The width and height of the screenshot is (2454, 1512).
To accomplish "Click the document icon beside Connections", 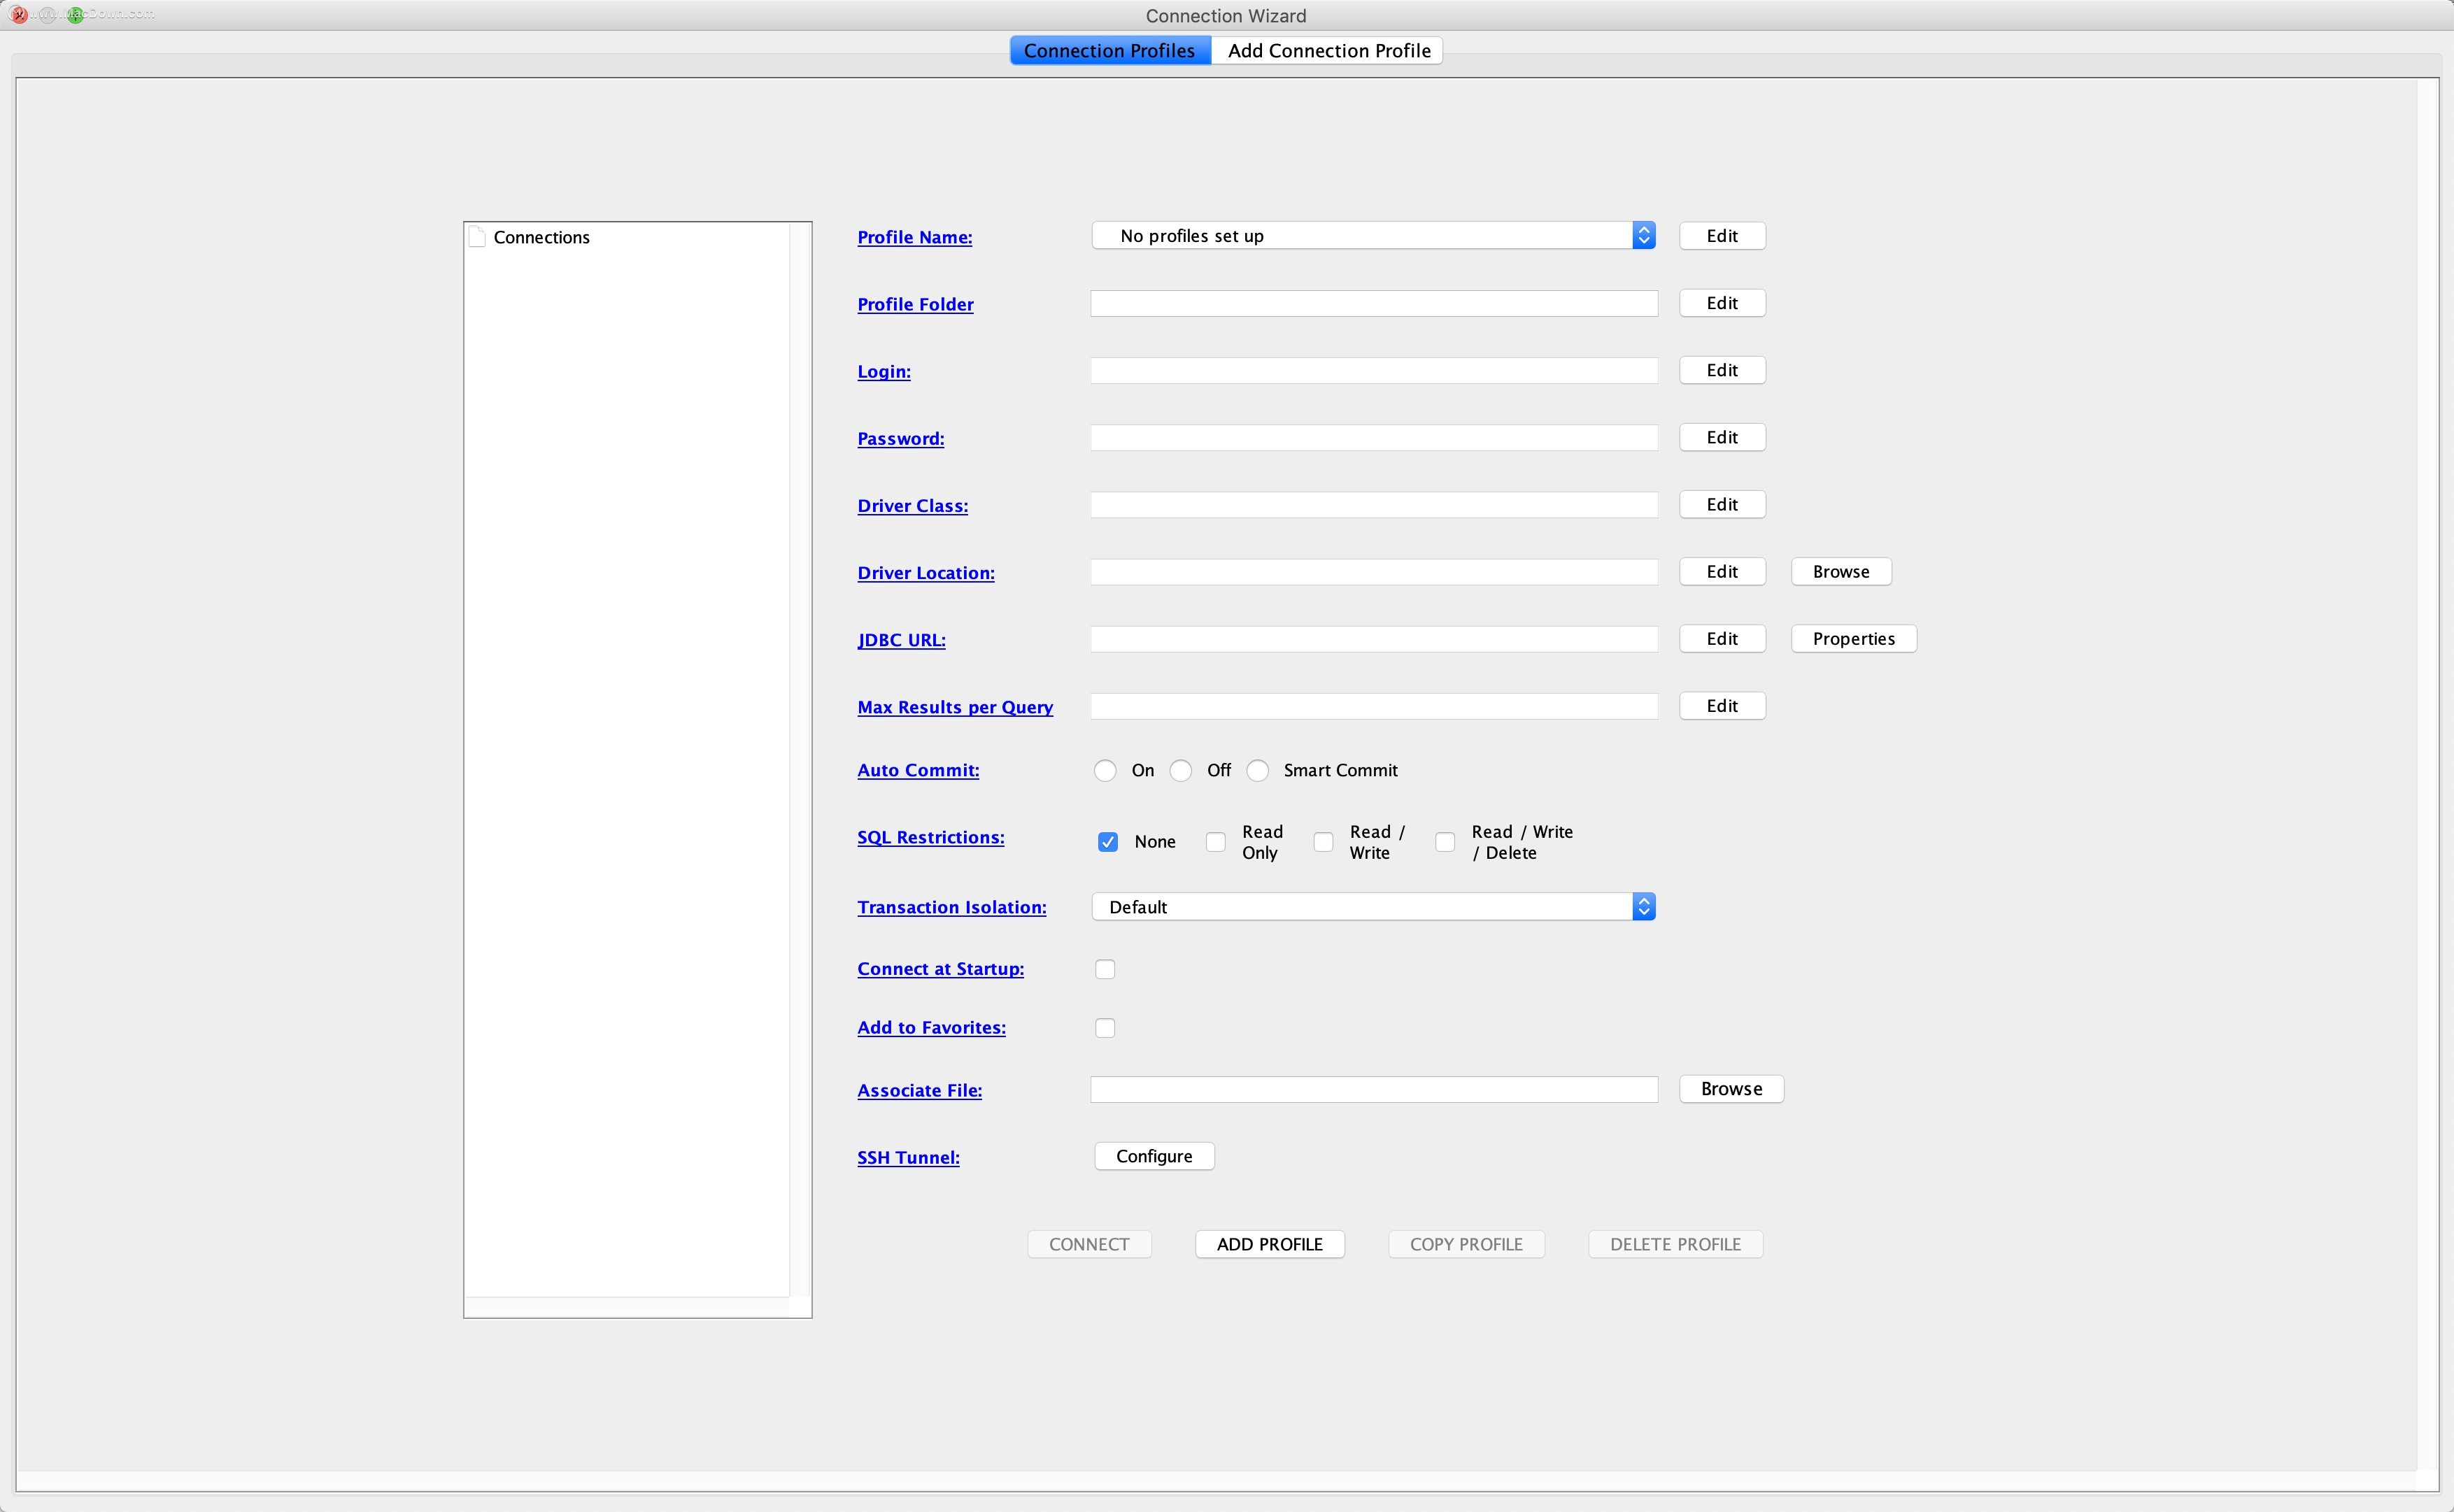I will 477,237.
